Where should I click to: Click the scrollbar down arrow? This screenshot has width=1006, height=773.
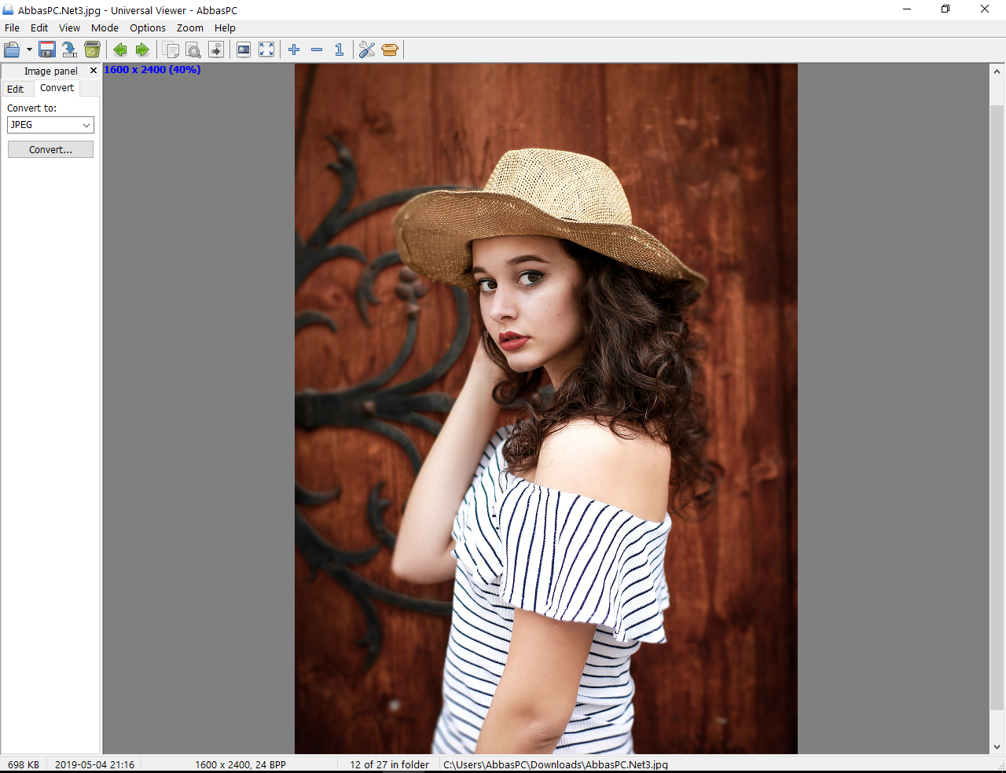click(x=997, y=747)
